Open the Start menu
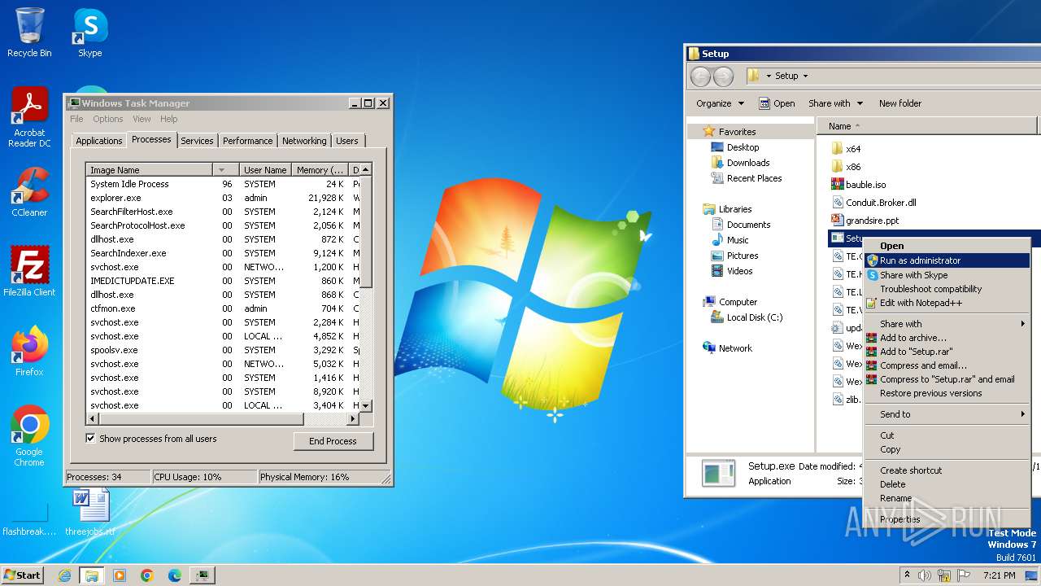The height and width of the screenshot is (586, 1041). (22, 575)
